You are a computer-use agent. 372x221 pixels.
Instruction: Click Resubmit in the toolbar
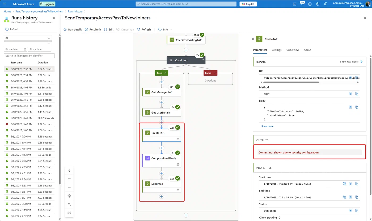[93, 29]
